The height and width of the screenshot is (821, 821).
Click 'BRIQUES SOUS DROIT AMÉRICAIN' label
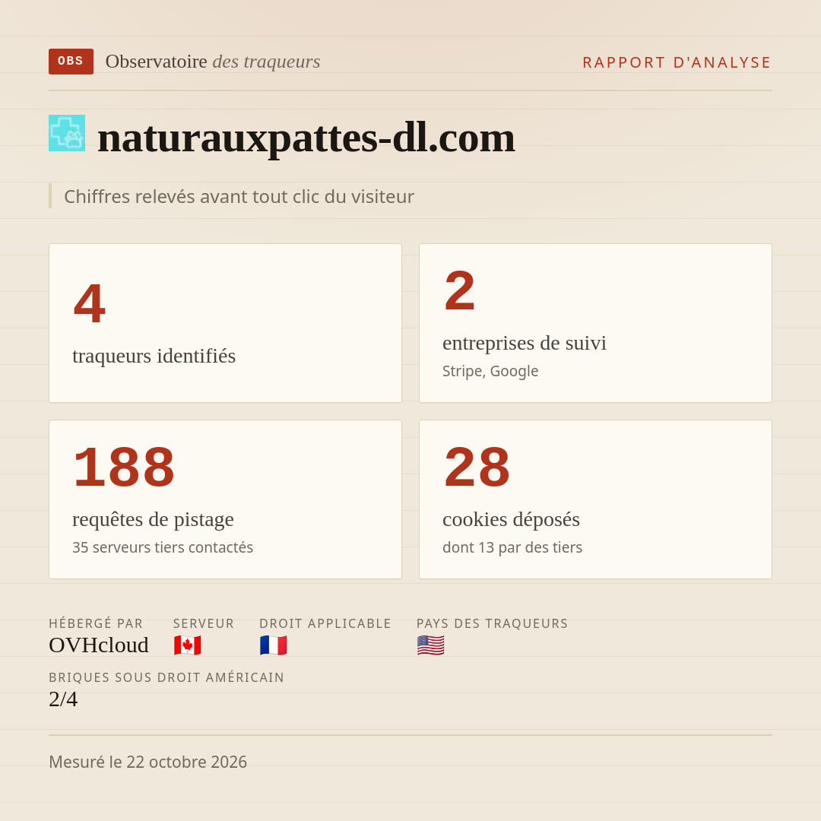[166, 677]
